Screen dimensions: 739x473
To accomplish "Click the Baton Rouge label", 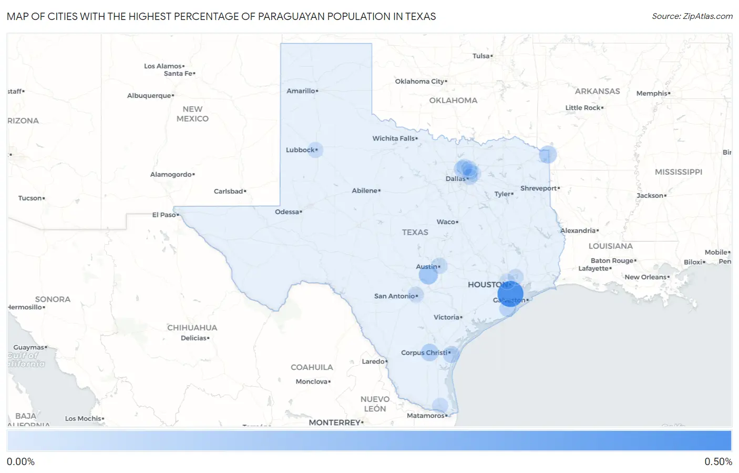I will coord(612,261).
